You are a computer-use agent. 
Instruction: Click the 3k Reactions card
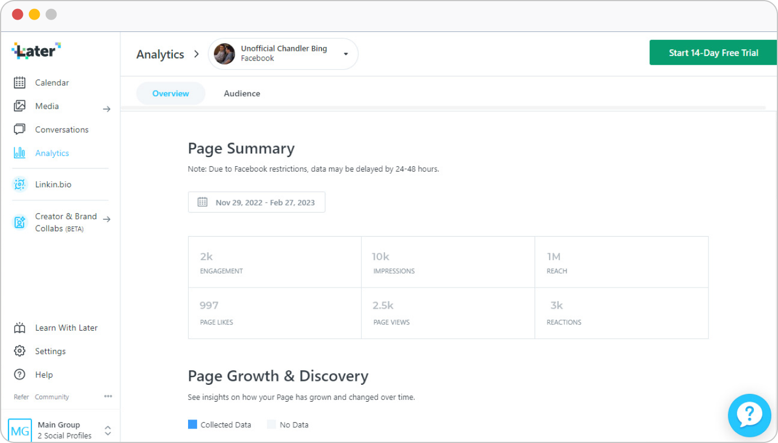(621, 313)
